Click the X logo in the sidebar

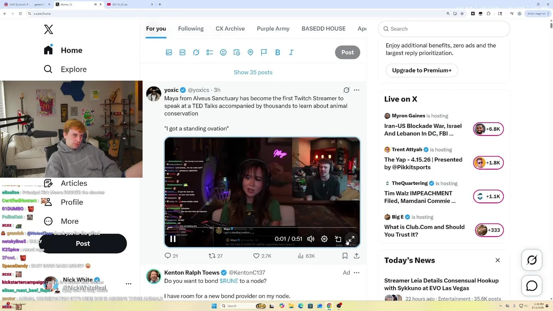[48, 29]
